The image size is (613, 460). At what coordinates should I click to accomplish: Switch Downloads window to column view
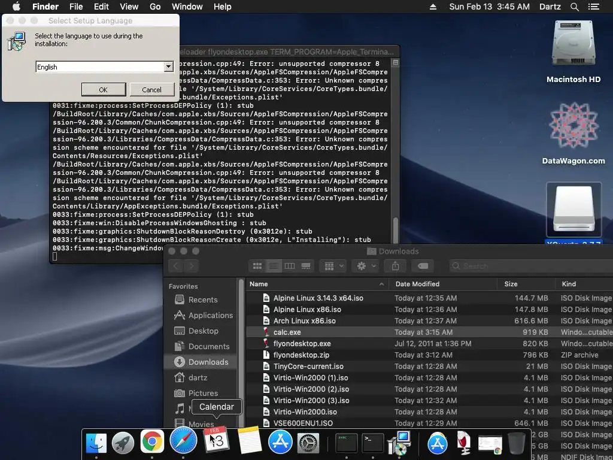290,267
